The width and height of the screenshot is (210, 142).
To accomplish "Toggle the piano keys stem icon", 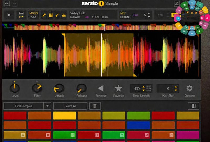I will coord(51,15).
